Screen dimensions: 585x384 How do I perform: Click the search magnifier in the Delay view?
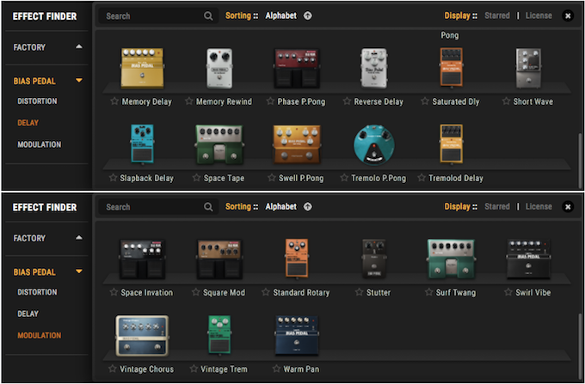click(x=208, y=16)
